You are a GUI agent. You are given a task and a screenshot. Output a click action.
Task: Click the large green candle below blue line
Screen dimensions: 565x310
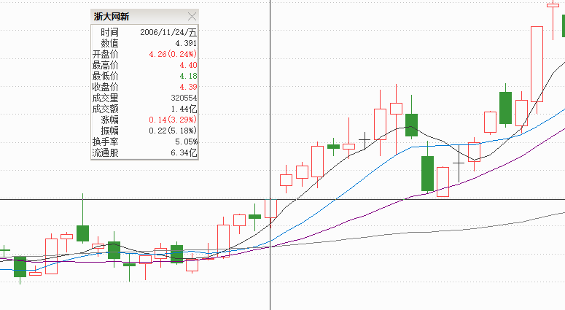427,173
